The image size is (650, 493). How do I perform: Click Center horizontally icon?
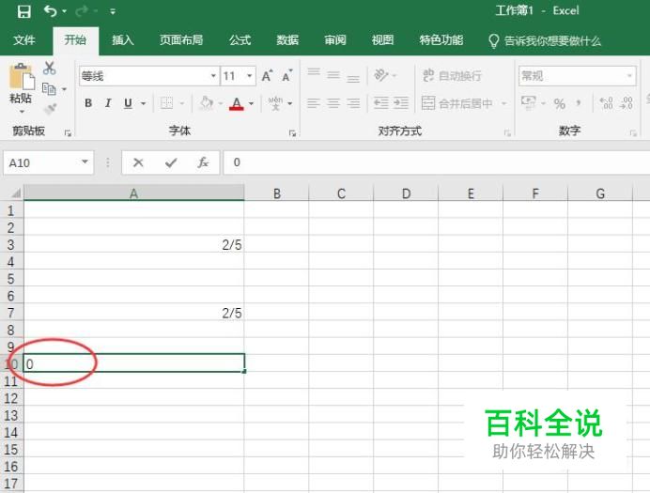click(333, 103)
